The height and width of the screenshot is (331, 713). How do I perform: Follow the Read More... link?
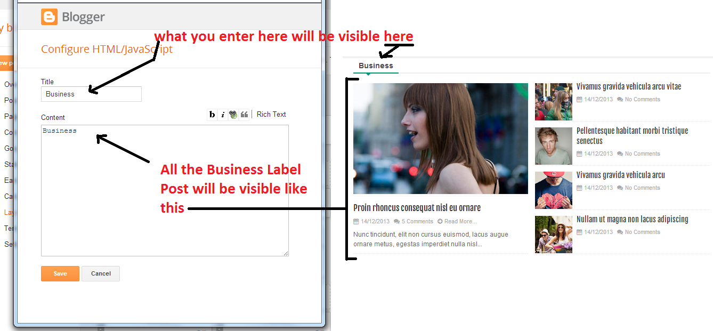(460, 221)
